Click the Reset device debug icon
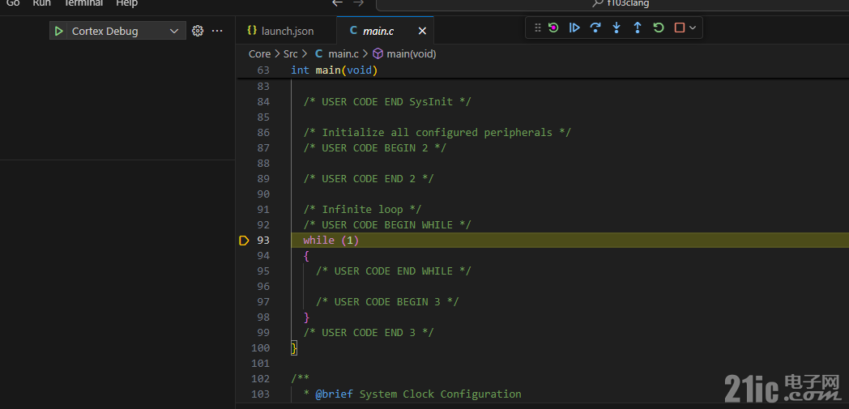The image size is (849, 409). coord(552,28)
